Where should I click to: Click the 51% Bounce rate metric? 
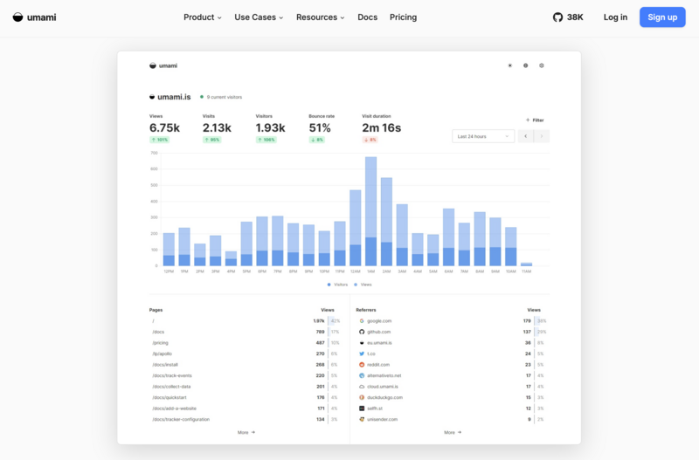pyautogui.click(x=320, y=127)
